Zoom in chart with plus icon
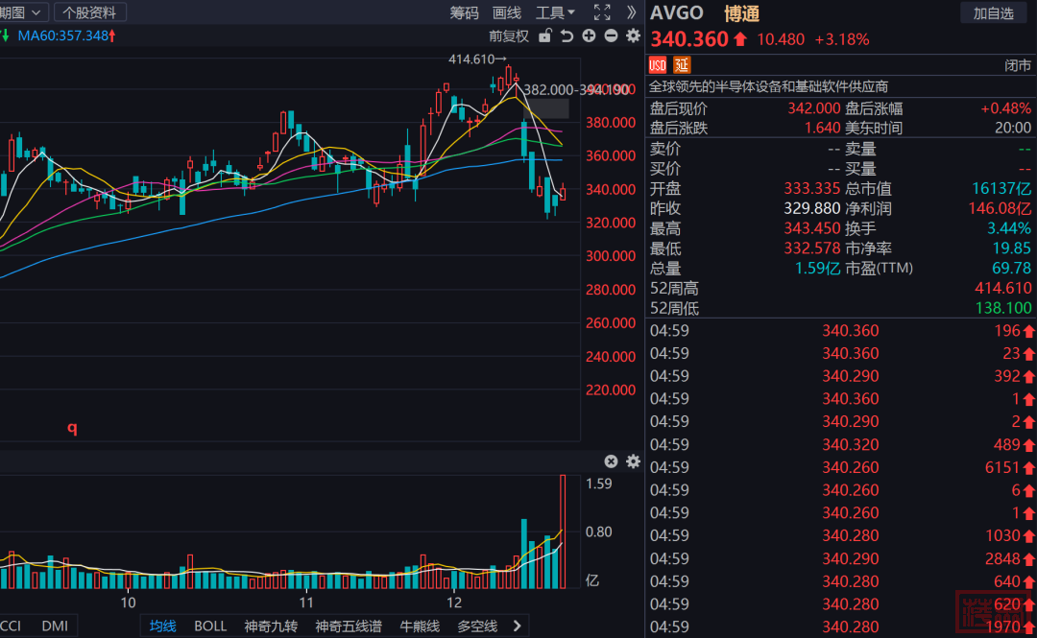The image size is (1037, 638). coord(589,36)
